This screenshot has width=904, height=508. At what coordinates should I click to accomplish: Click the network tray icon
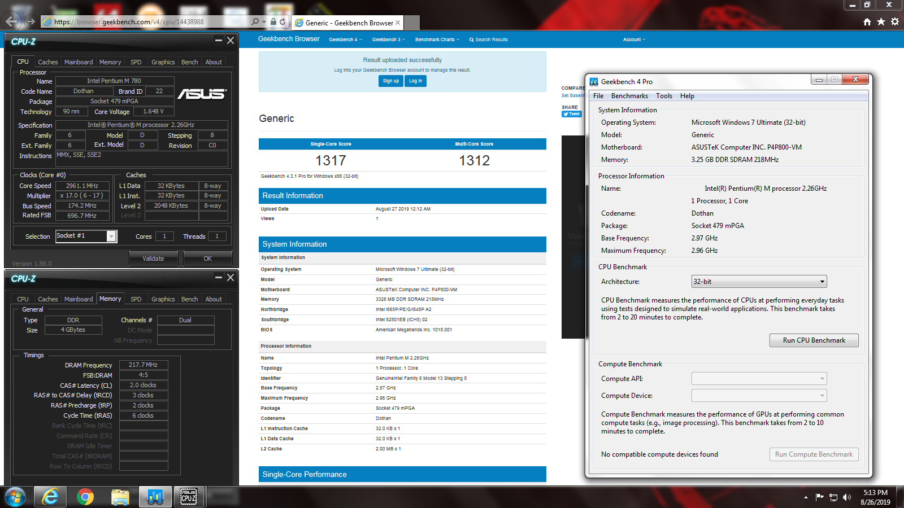[833, 497]
